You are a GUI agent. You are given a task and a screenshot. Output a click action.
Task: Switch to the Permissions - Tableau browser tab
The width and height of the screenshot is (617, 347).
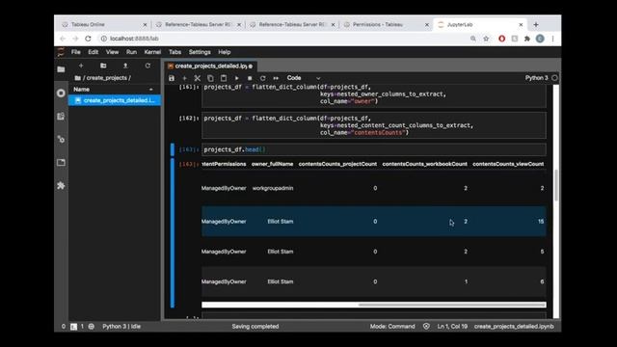tap(386, 24)
